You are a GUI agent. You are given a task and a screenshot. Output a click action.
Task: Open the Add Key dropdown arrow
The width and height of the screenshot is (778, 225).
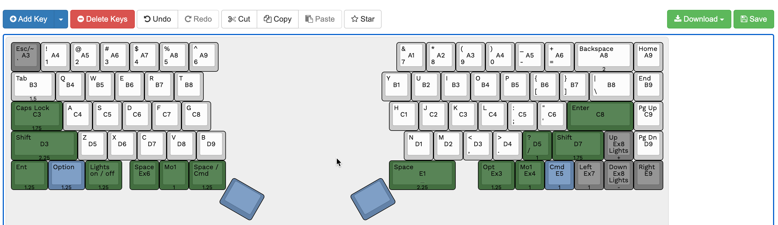click(61, 19)
